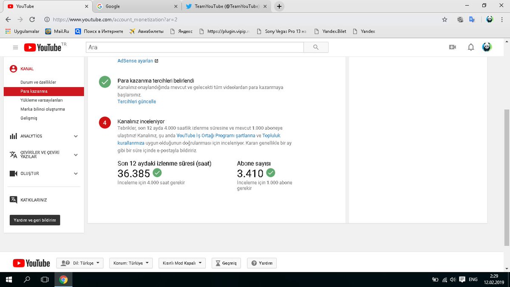This screenshot has height=287, width=510.
Task: Open Chrome's three-dot menu
Action: (x=501, y=20)
